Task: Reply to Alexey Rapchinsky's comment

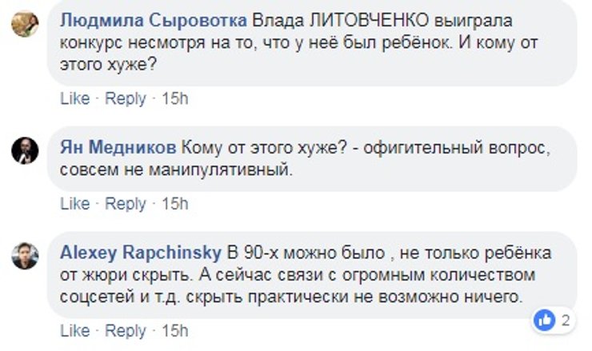Action: 126,330
